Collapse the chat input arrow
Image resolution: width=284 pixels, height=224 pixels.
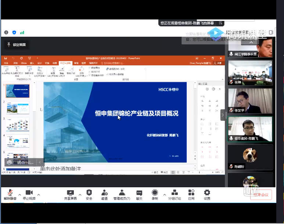pos(40,162)
